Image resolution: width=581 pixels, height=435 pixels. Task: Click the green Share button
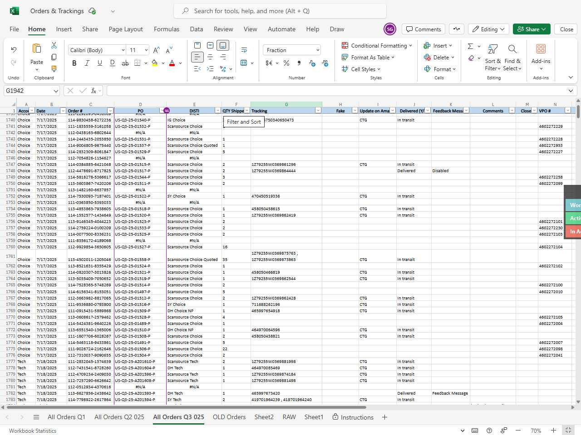coord(532,29)
